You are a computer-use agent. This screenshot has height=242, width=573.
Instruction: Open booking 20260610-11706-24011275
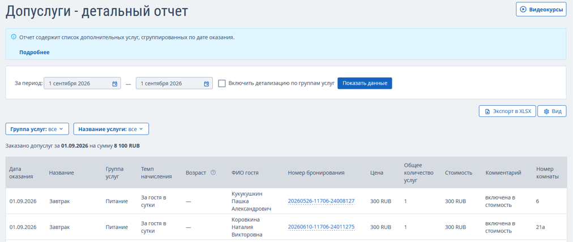click(x=321, y=227)
